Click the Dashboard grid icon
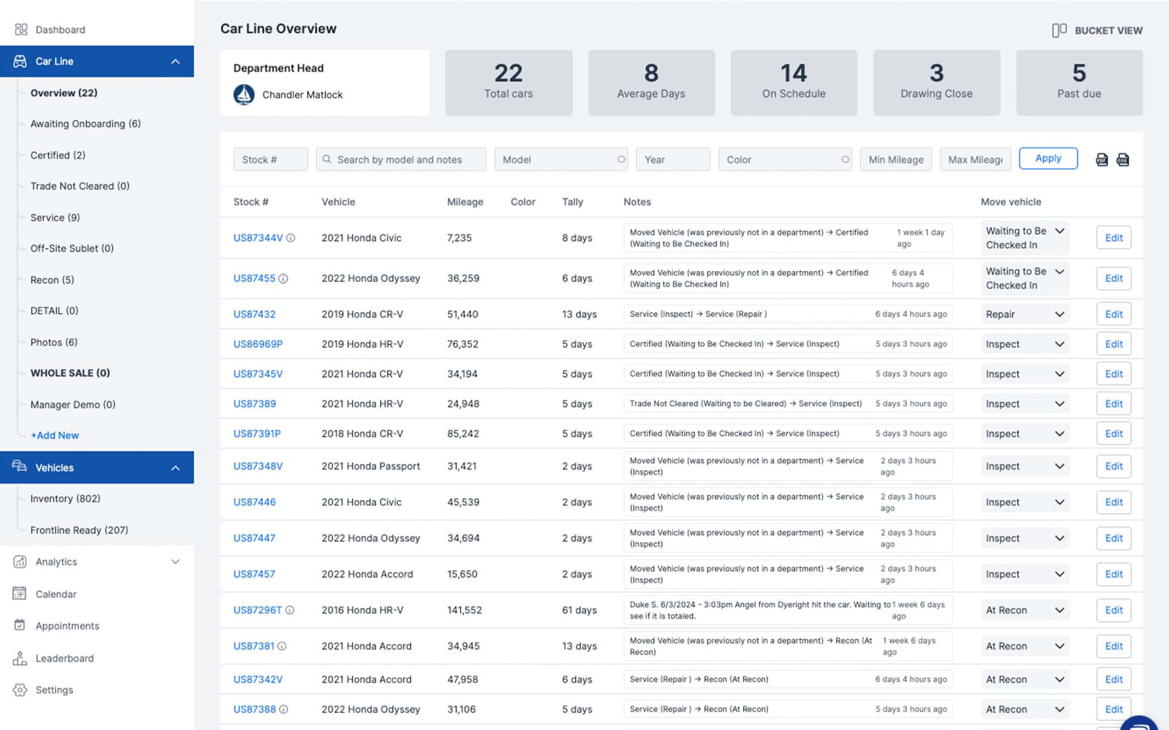 [x=21, y=29]
